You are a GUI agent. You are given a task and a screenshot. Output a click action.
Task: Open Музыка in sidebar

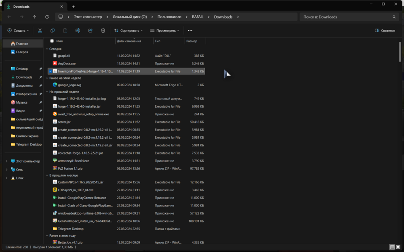point(23,102)
